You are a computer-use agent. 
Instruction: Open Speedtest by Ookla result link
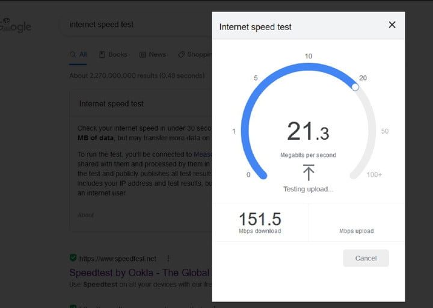(x=139, y=273)
